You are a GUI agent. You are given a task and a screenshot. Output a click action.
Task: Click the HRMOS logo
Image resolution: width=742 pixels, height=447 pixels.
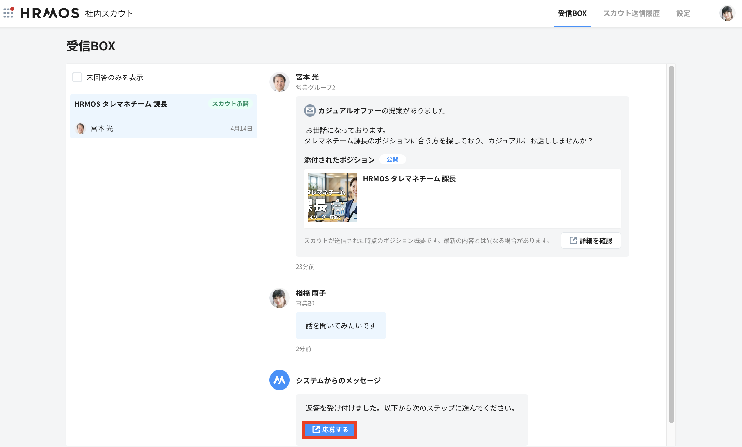click(x=50, y=13)
